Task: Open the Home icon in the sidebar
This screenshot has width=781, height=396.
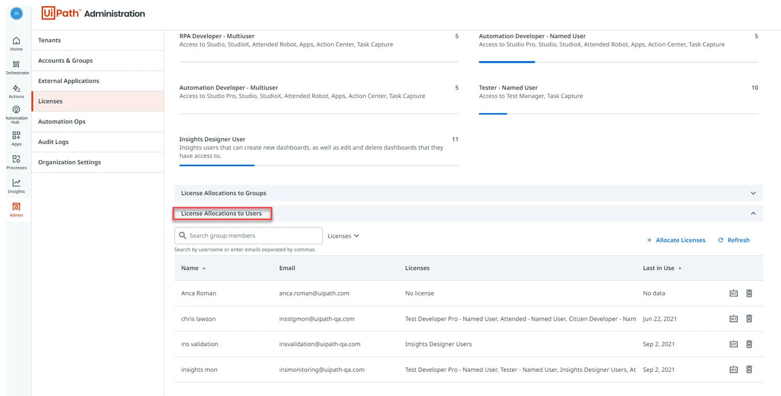Action: point(16,44)
